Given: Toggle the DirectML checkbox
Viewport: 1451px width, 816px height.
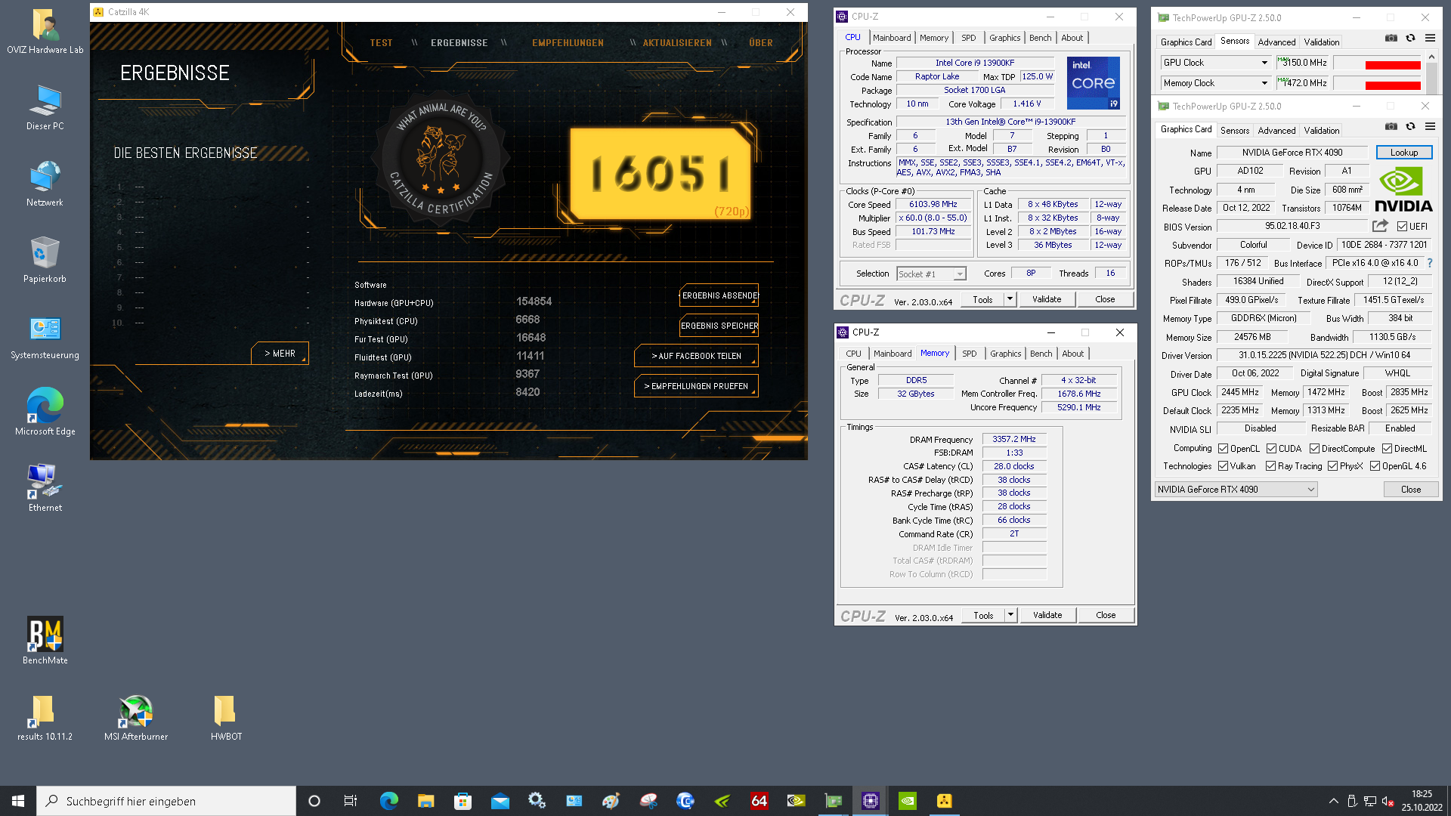Looking at the screenshot, I should point(1388,449).
